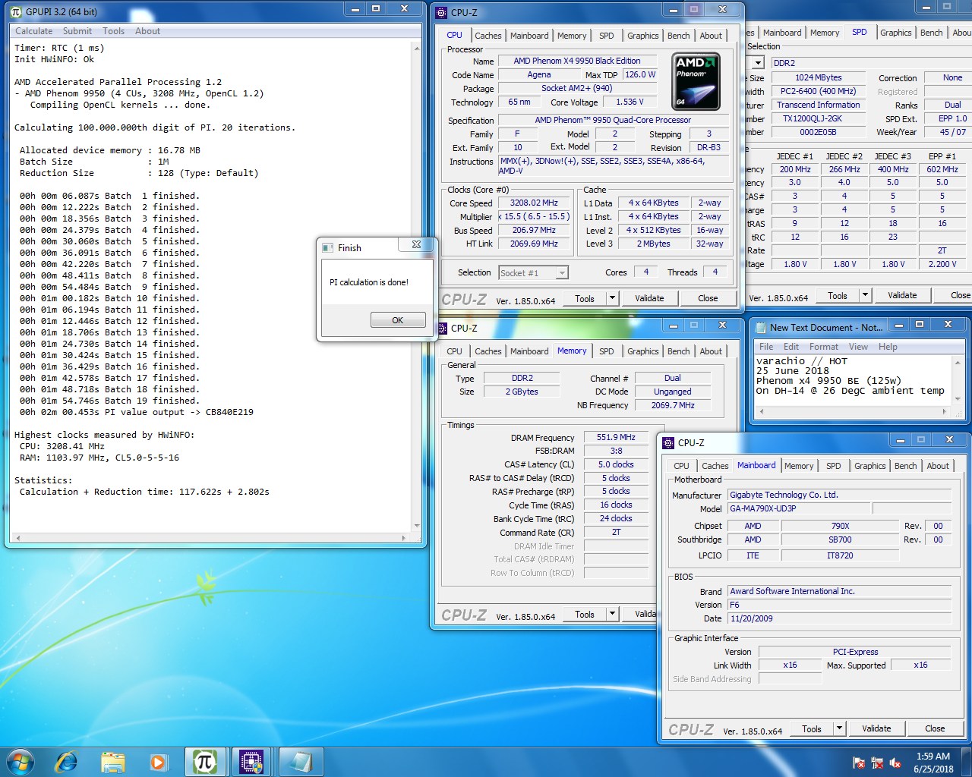Select SPD tab in Mainboard CPU-Z window
The image size is (972, 777).
(x=833, y=466)
